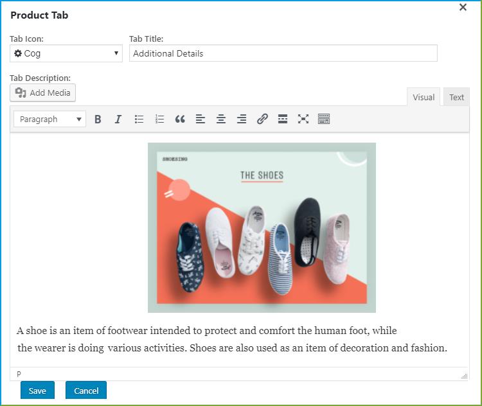Save the product tab
This screenshot has height=406, width=482.
pos(37,391)
